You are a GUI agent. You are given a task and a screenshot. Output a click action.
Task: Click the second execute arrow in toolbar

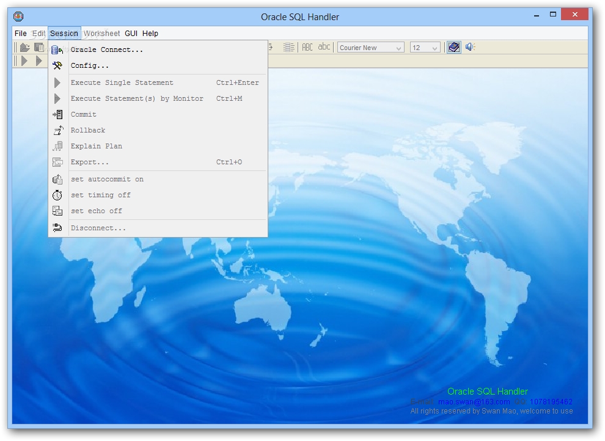[x=38, y=61]
